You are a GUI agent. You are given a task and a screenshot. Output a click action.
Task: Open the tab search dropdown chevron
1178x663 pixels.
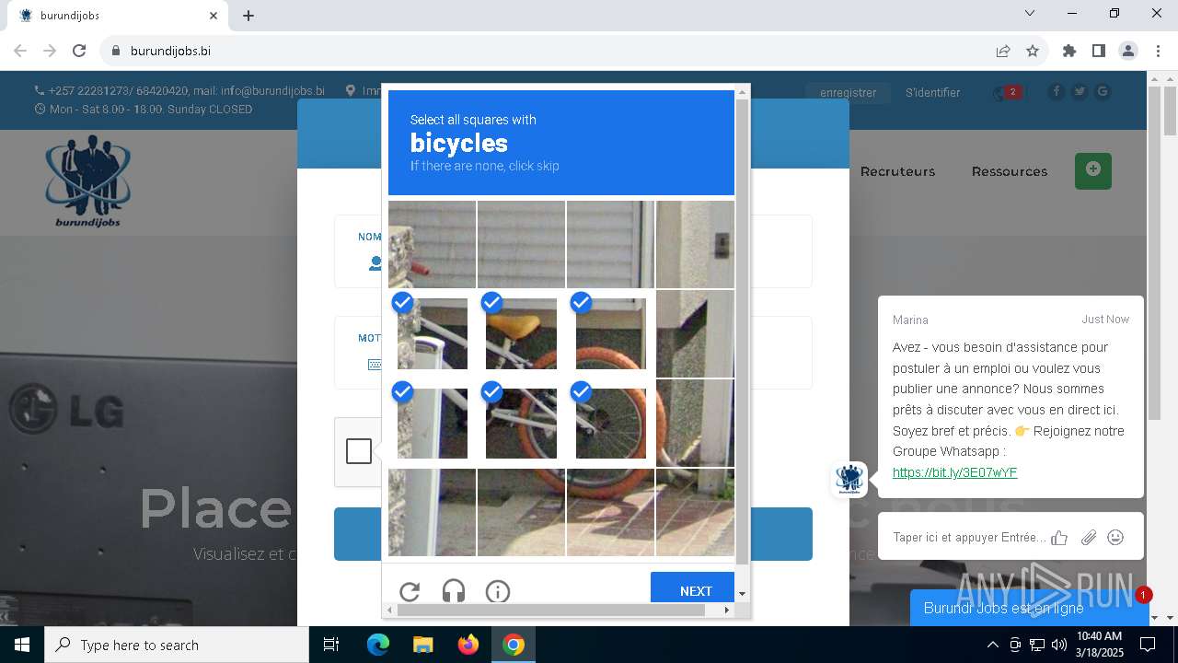pyautogui.click(x=1030, y=13)
